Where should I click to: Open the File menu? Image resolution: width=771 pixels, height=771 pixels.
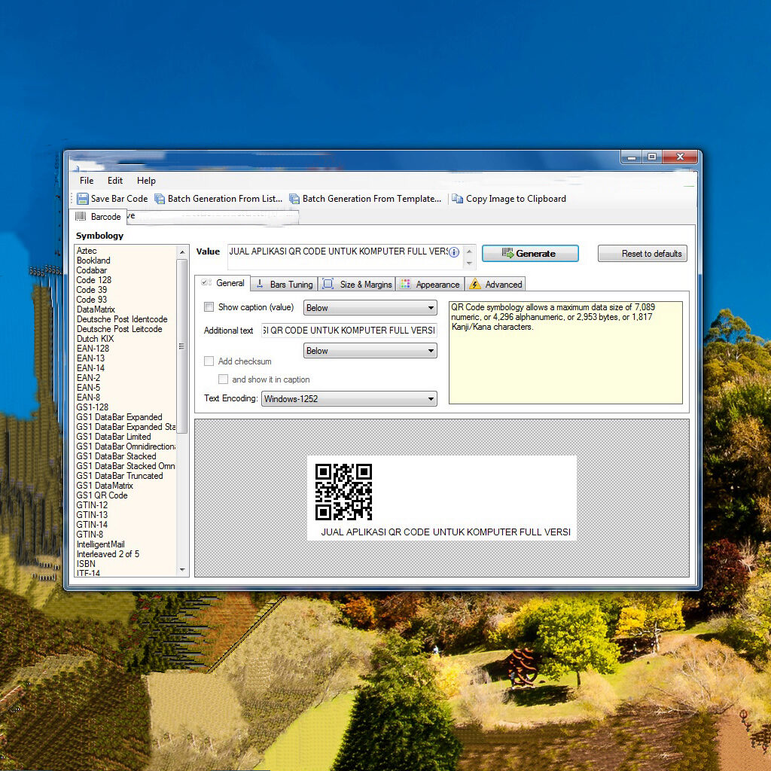point(85,181)
